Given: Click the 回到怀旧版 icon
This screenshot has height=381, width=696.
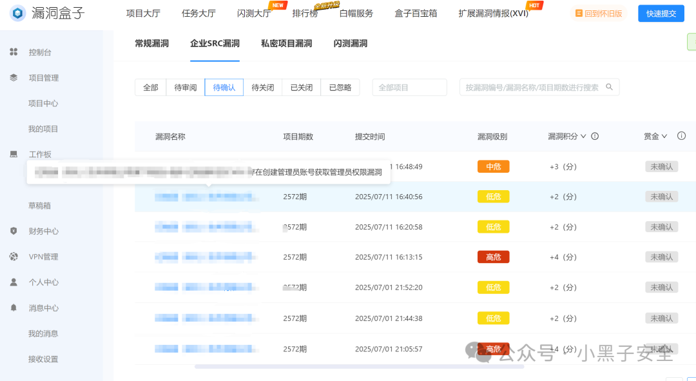Looking at the screenshot, I should [579, 14].
